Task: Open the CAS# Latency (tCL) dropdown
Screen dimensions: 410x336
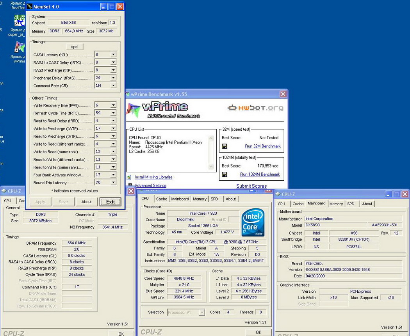Action: coord(113,55)
